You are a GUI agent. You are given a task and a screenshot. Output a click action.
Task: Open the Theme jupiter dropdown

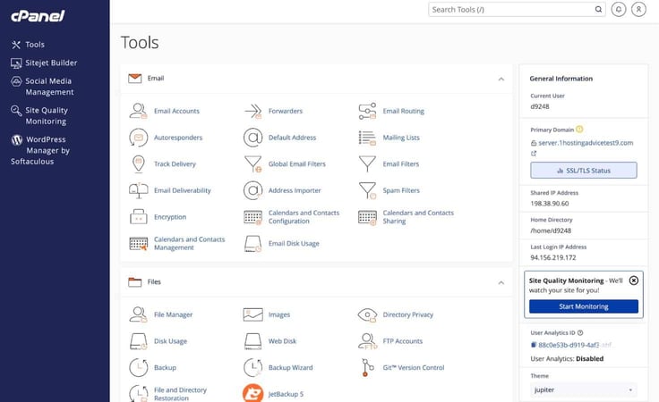(584, 389)
